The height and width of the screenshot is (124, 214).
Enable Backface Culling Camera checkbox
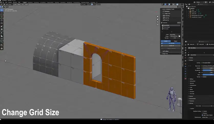tap(202, 111)
